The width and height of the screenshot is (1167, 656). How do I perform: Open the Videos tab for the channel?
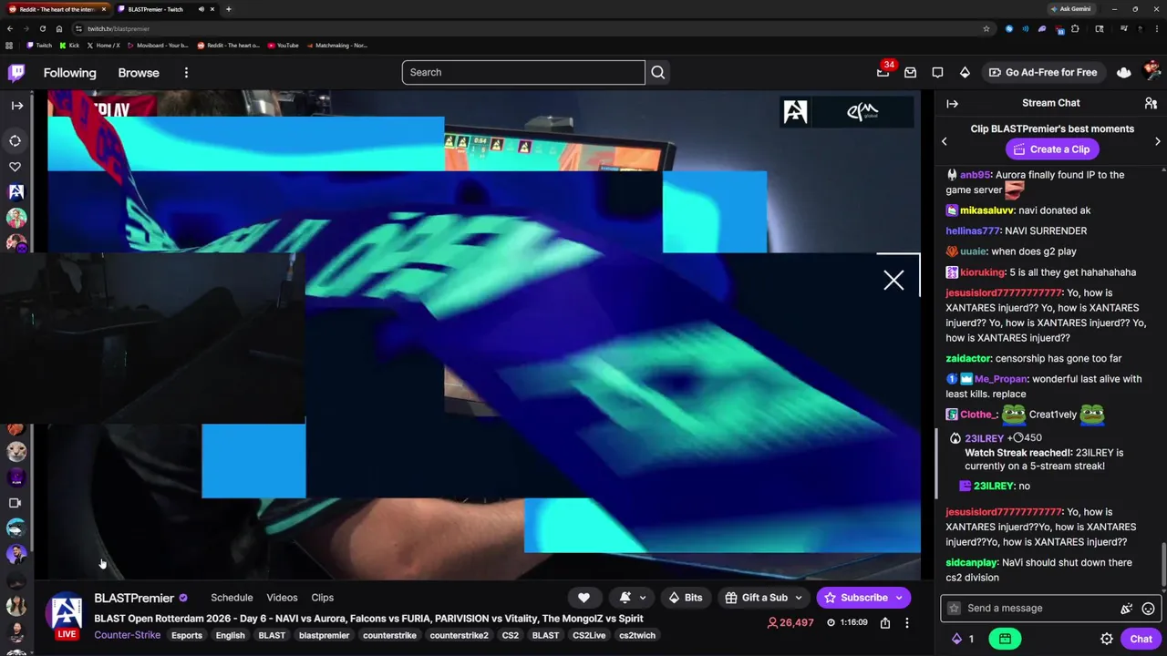pyautogui.click(x=282, y=598)
